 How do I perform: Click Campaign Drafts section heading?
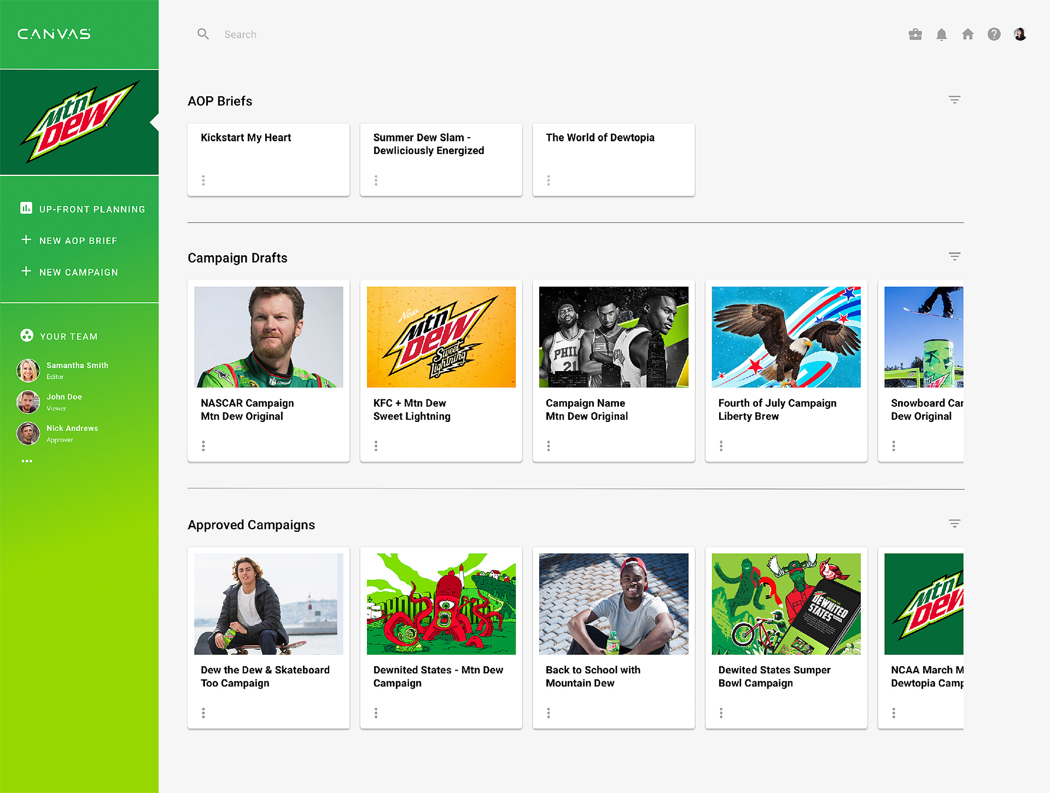237,258
